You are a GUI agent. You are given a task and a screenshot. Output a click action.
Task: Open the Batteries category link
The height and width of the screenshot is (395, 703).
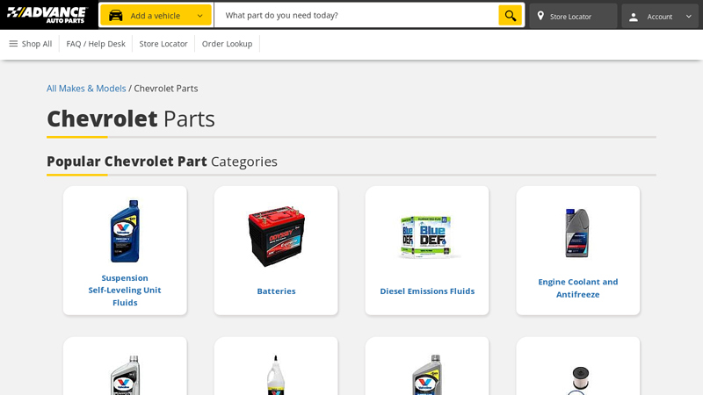click(x=276, y=291)
